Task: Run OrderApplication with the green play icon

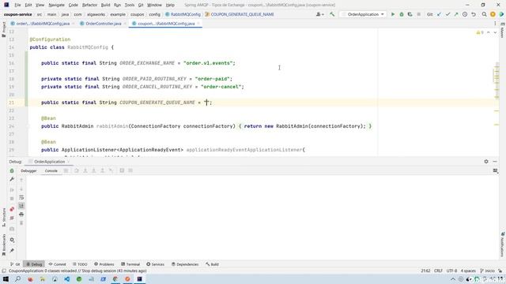Action: [x=393, y=14]
